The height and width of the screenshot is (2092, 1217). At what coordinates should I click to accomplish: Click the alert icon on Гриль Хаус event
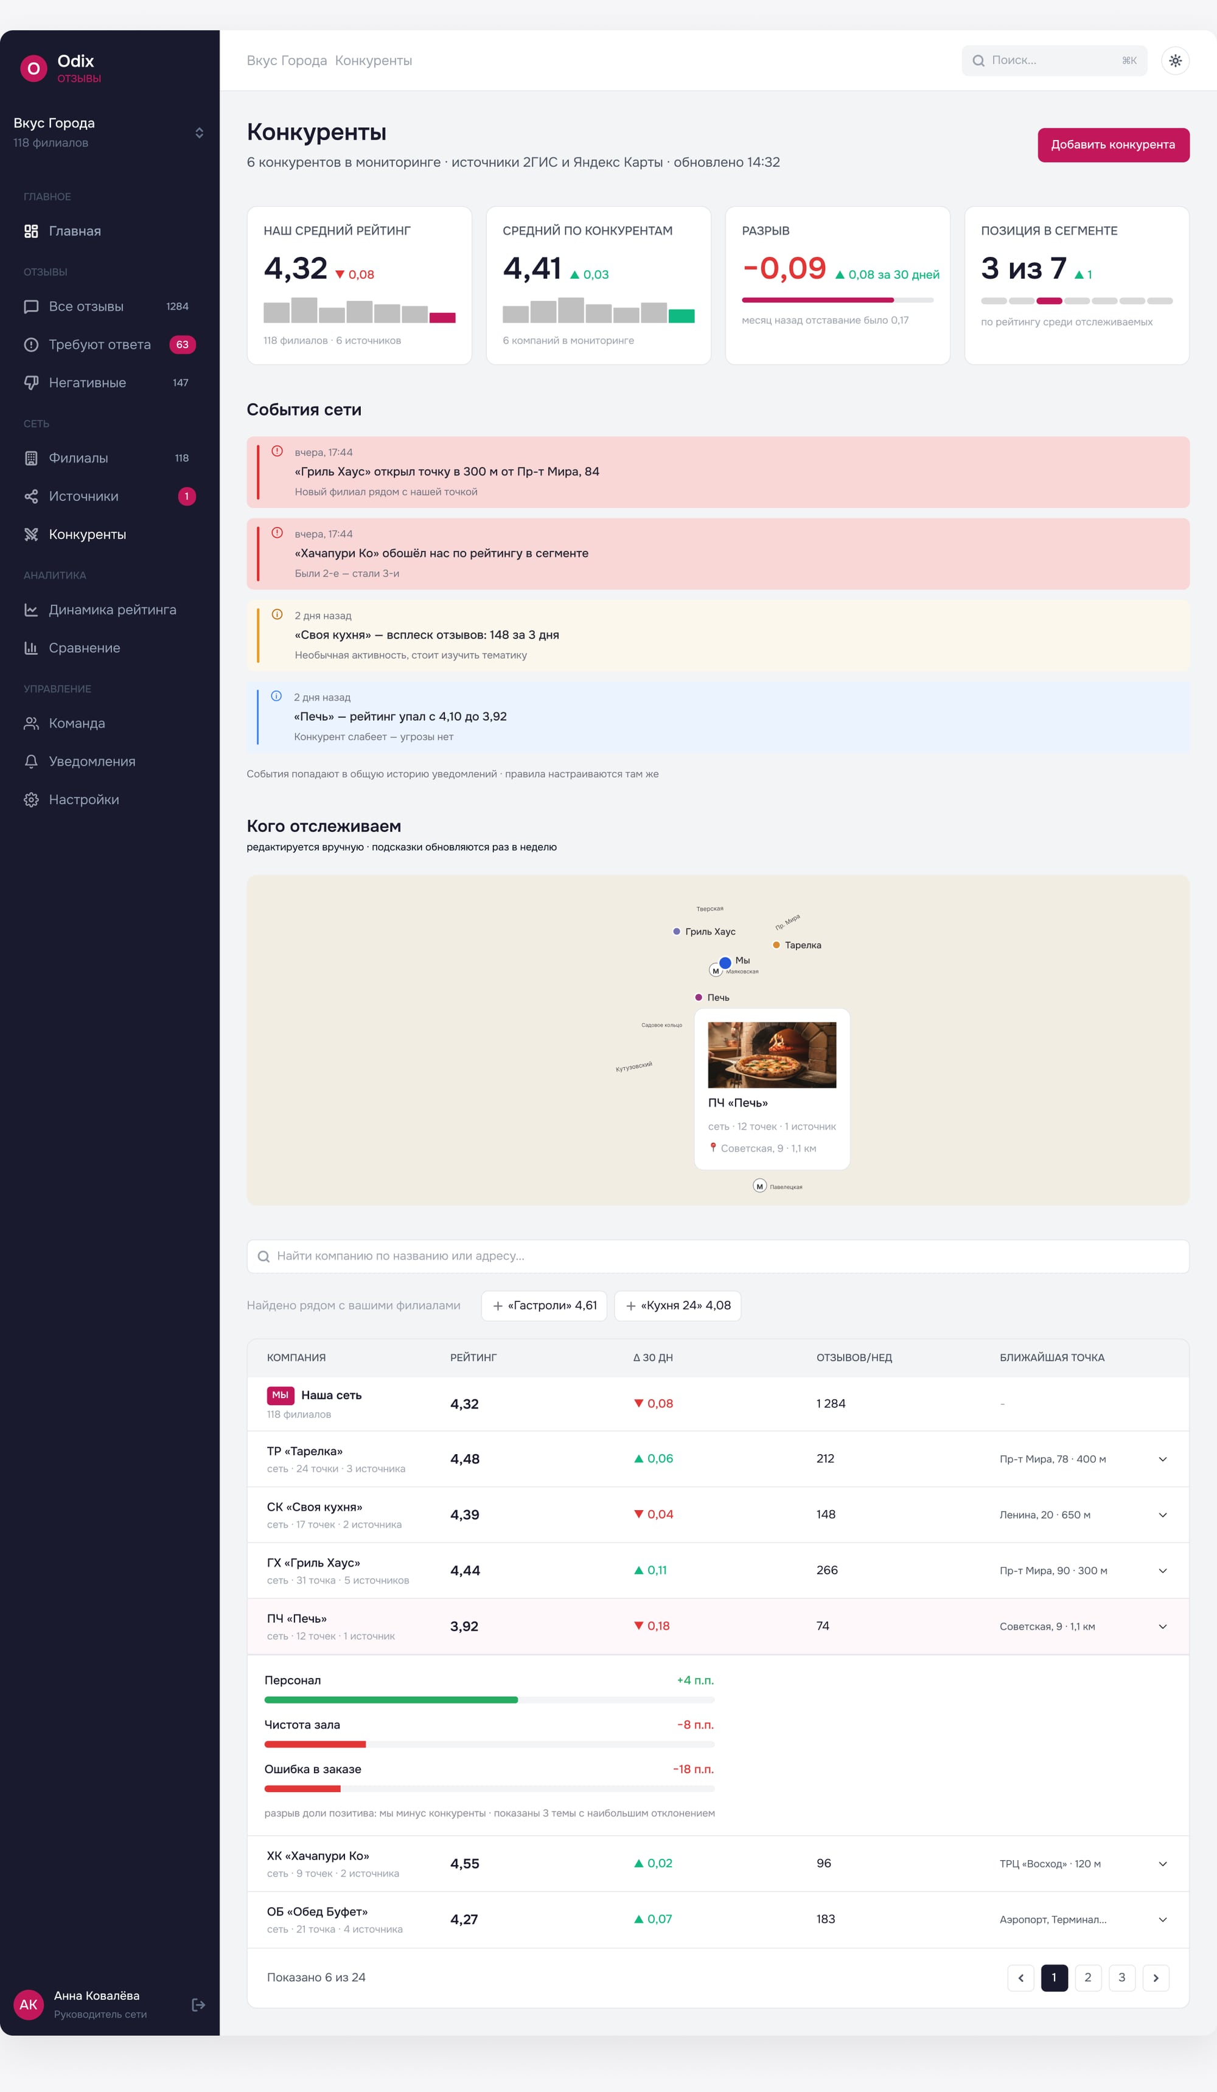coord(277,452)
